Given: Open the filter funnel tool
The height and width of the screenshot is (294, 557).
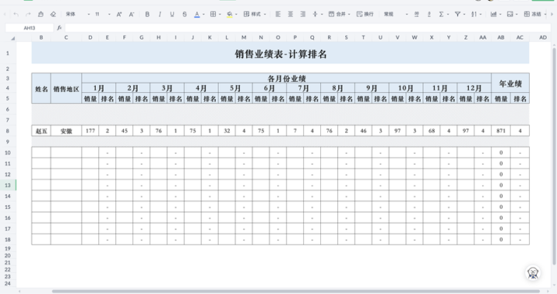Looking at the screenshot, I should pos(457,14).
